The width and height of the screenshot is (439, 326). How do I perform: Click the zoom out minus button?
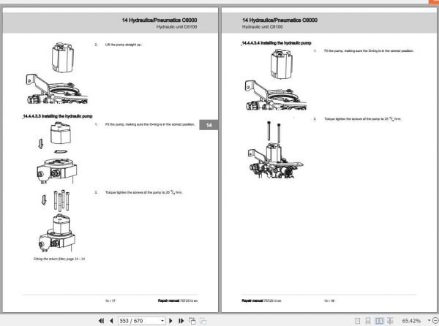tap(436, 321)
